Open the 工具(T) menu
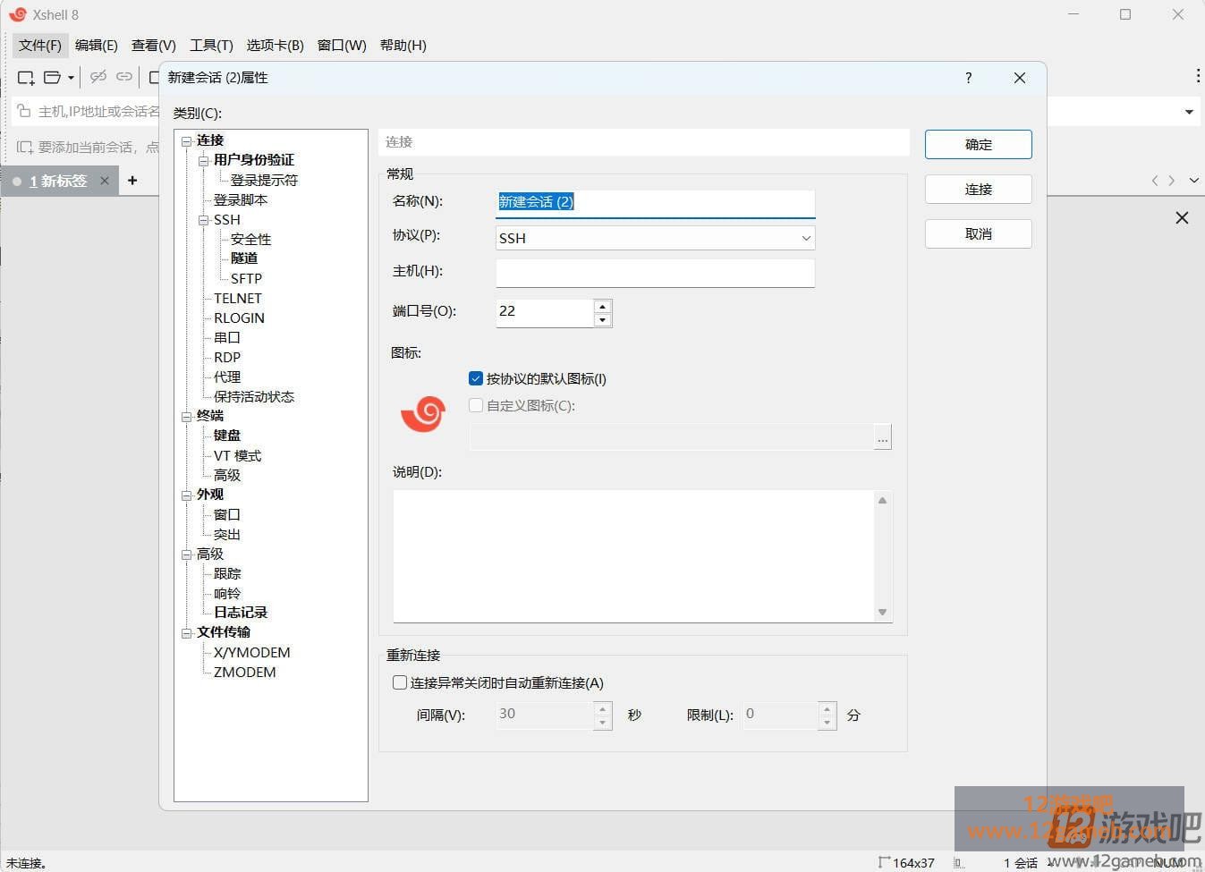Screen dimensions: 1205x872 (211, 45)
